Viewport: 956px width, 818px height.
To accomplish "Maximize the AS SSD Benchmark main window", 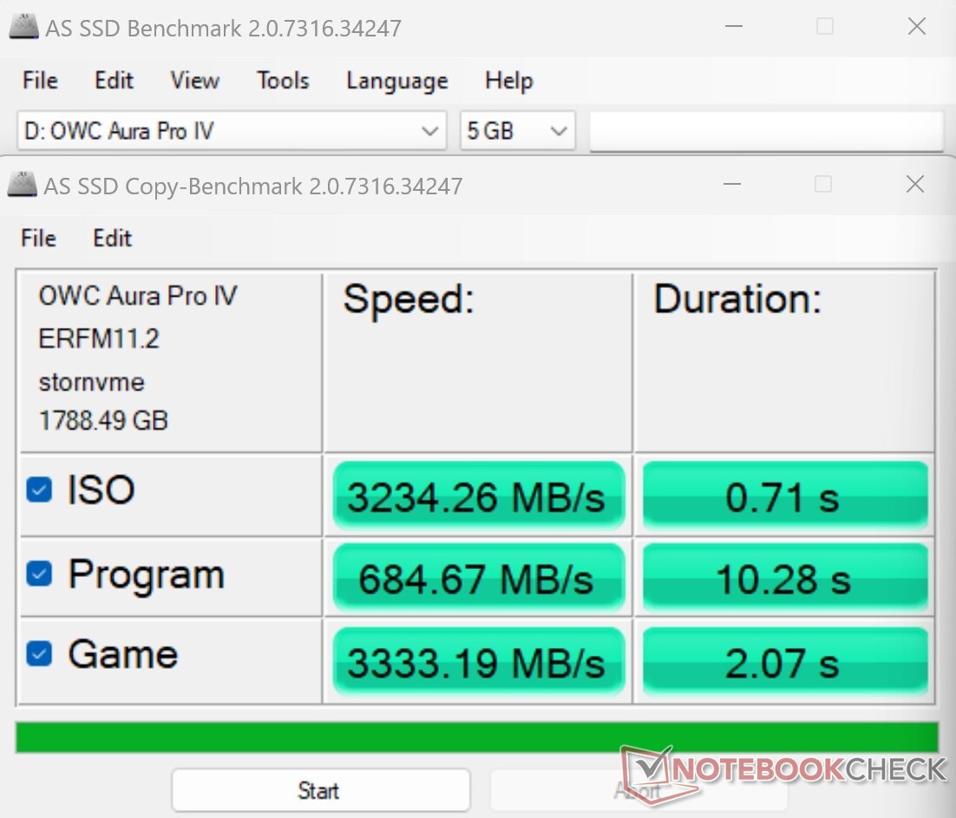I will pyautogui.click(x=825, y=26).
